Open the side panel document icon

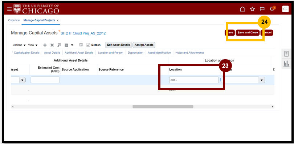(x=286, y=54)
